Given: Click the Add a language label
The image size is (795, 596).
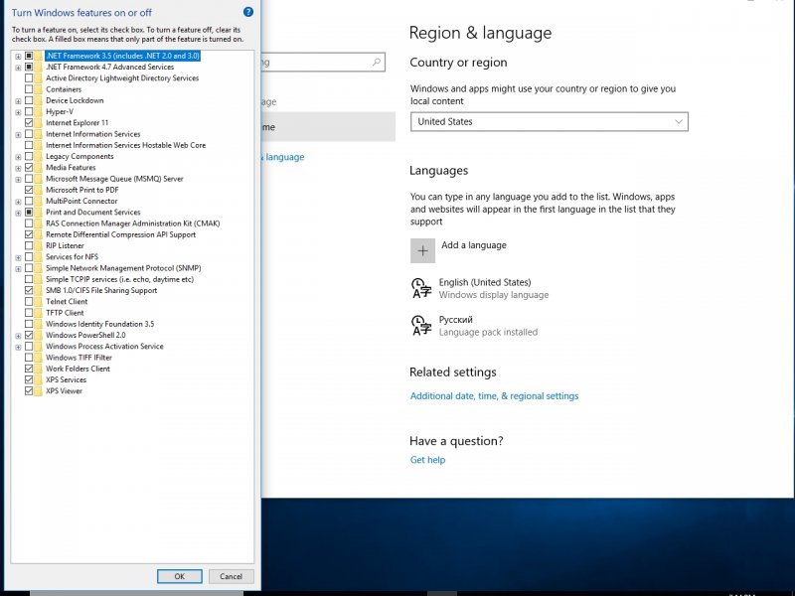Looking at the screenshot, I should (x=474, y=244).
